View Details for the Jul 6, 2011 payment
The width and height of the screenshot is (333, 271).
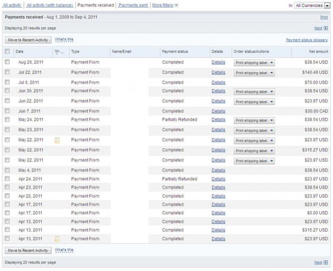pyautogui.click(x=218, y=82)
